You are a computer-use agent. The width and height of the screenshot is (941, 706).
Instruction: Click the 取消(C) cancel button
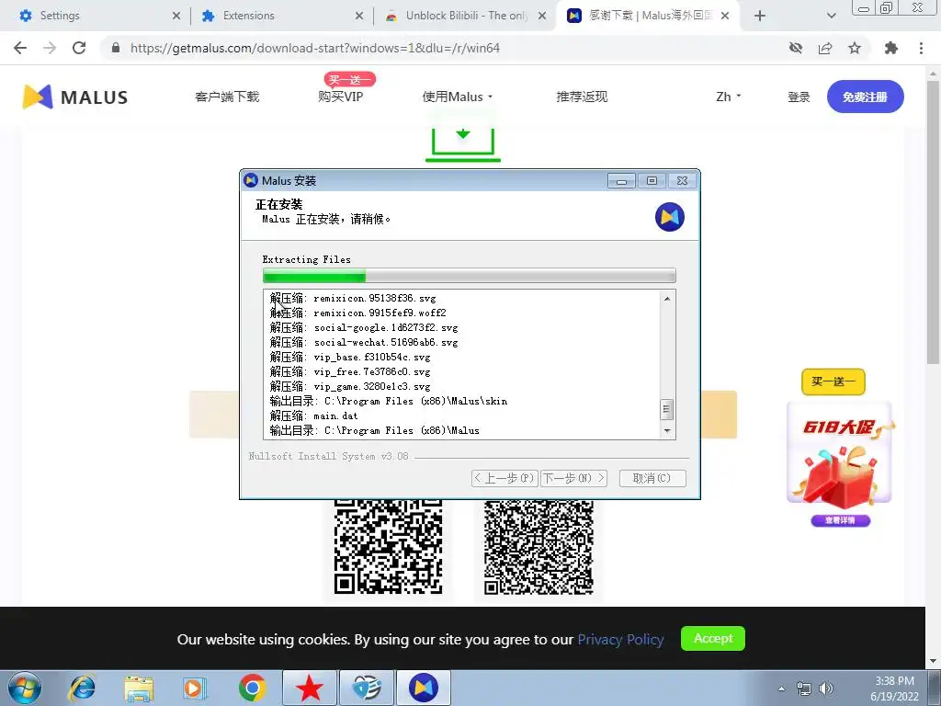[x=652, y=478]
